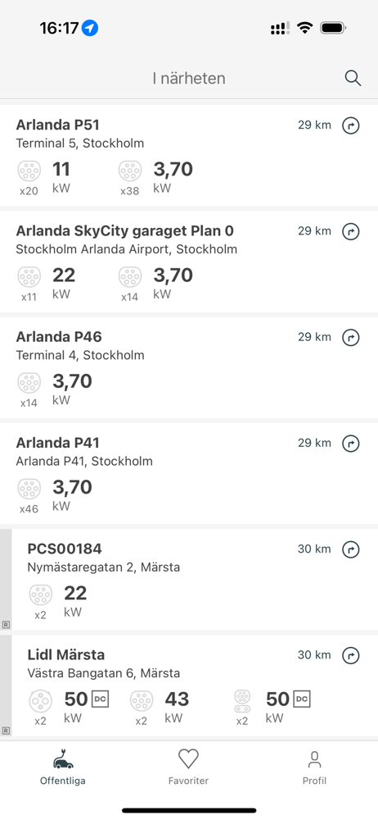Tap directions arrow for Arlanda SkyCity garaget
Image resolution: width=378 pixels, height=820 pixels.
click(351, 231)
